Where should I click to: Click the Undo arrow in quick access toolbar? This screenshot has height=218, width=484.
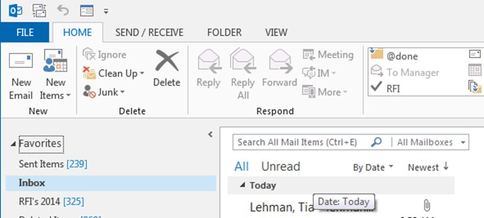coord(63,11)
